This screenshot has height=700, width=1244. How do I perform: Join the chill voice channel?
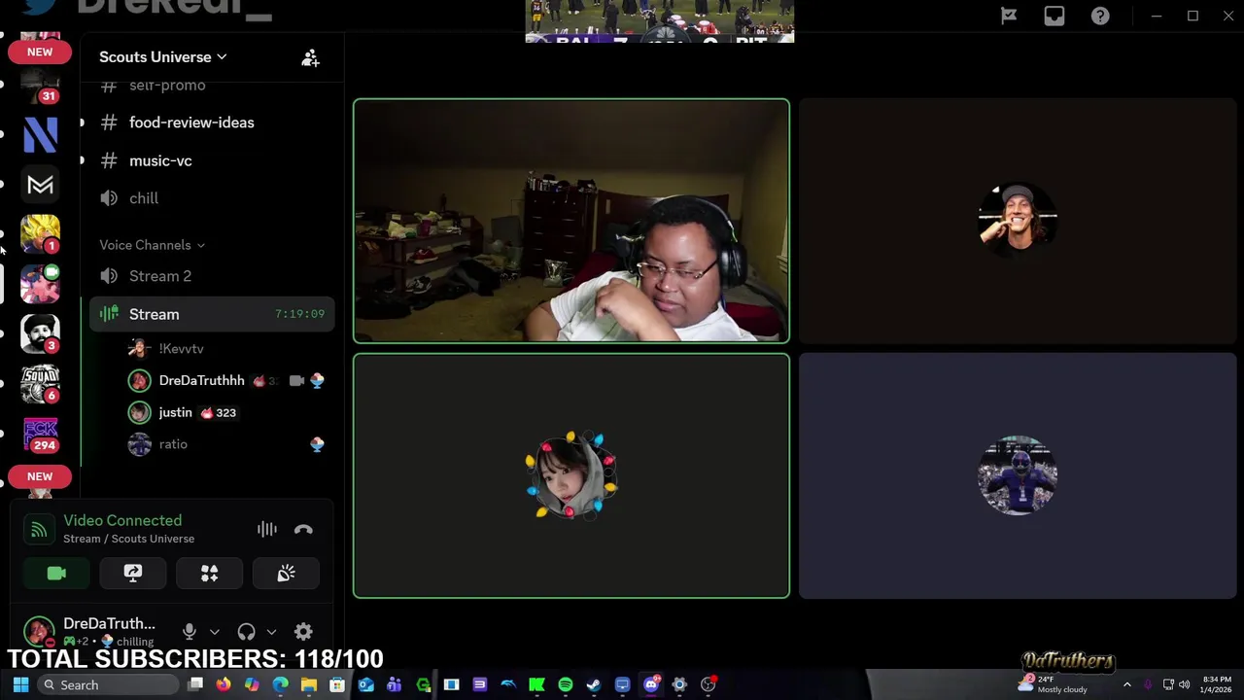[x=144, y=198]
